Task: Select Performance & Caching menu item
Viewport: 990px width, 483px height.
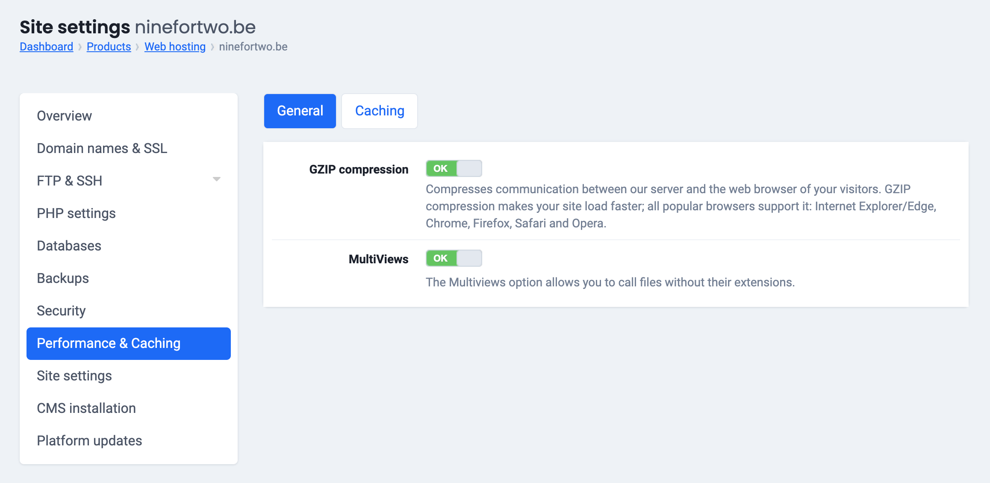Action: [109, 343]
